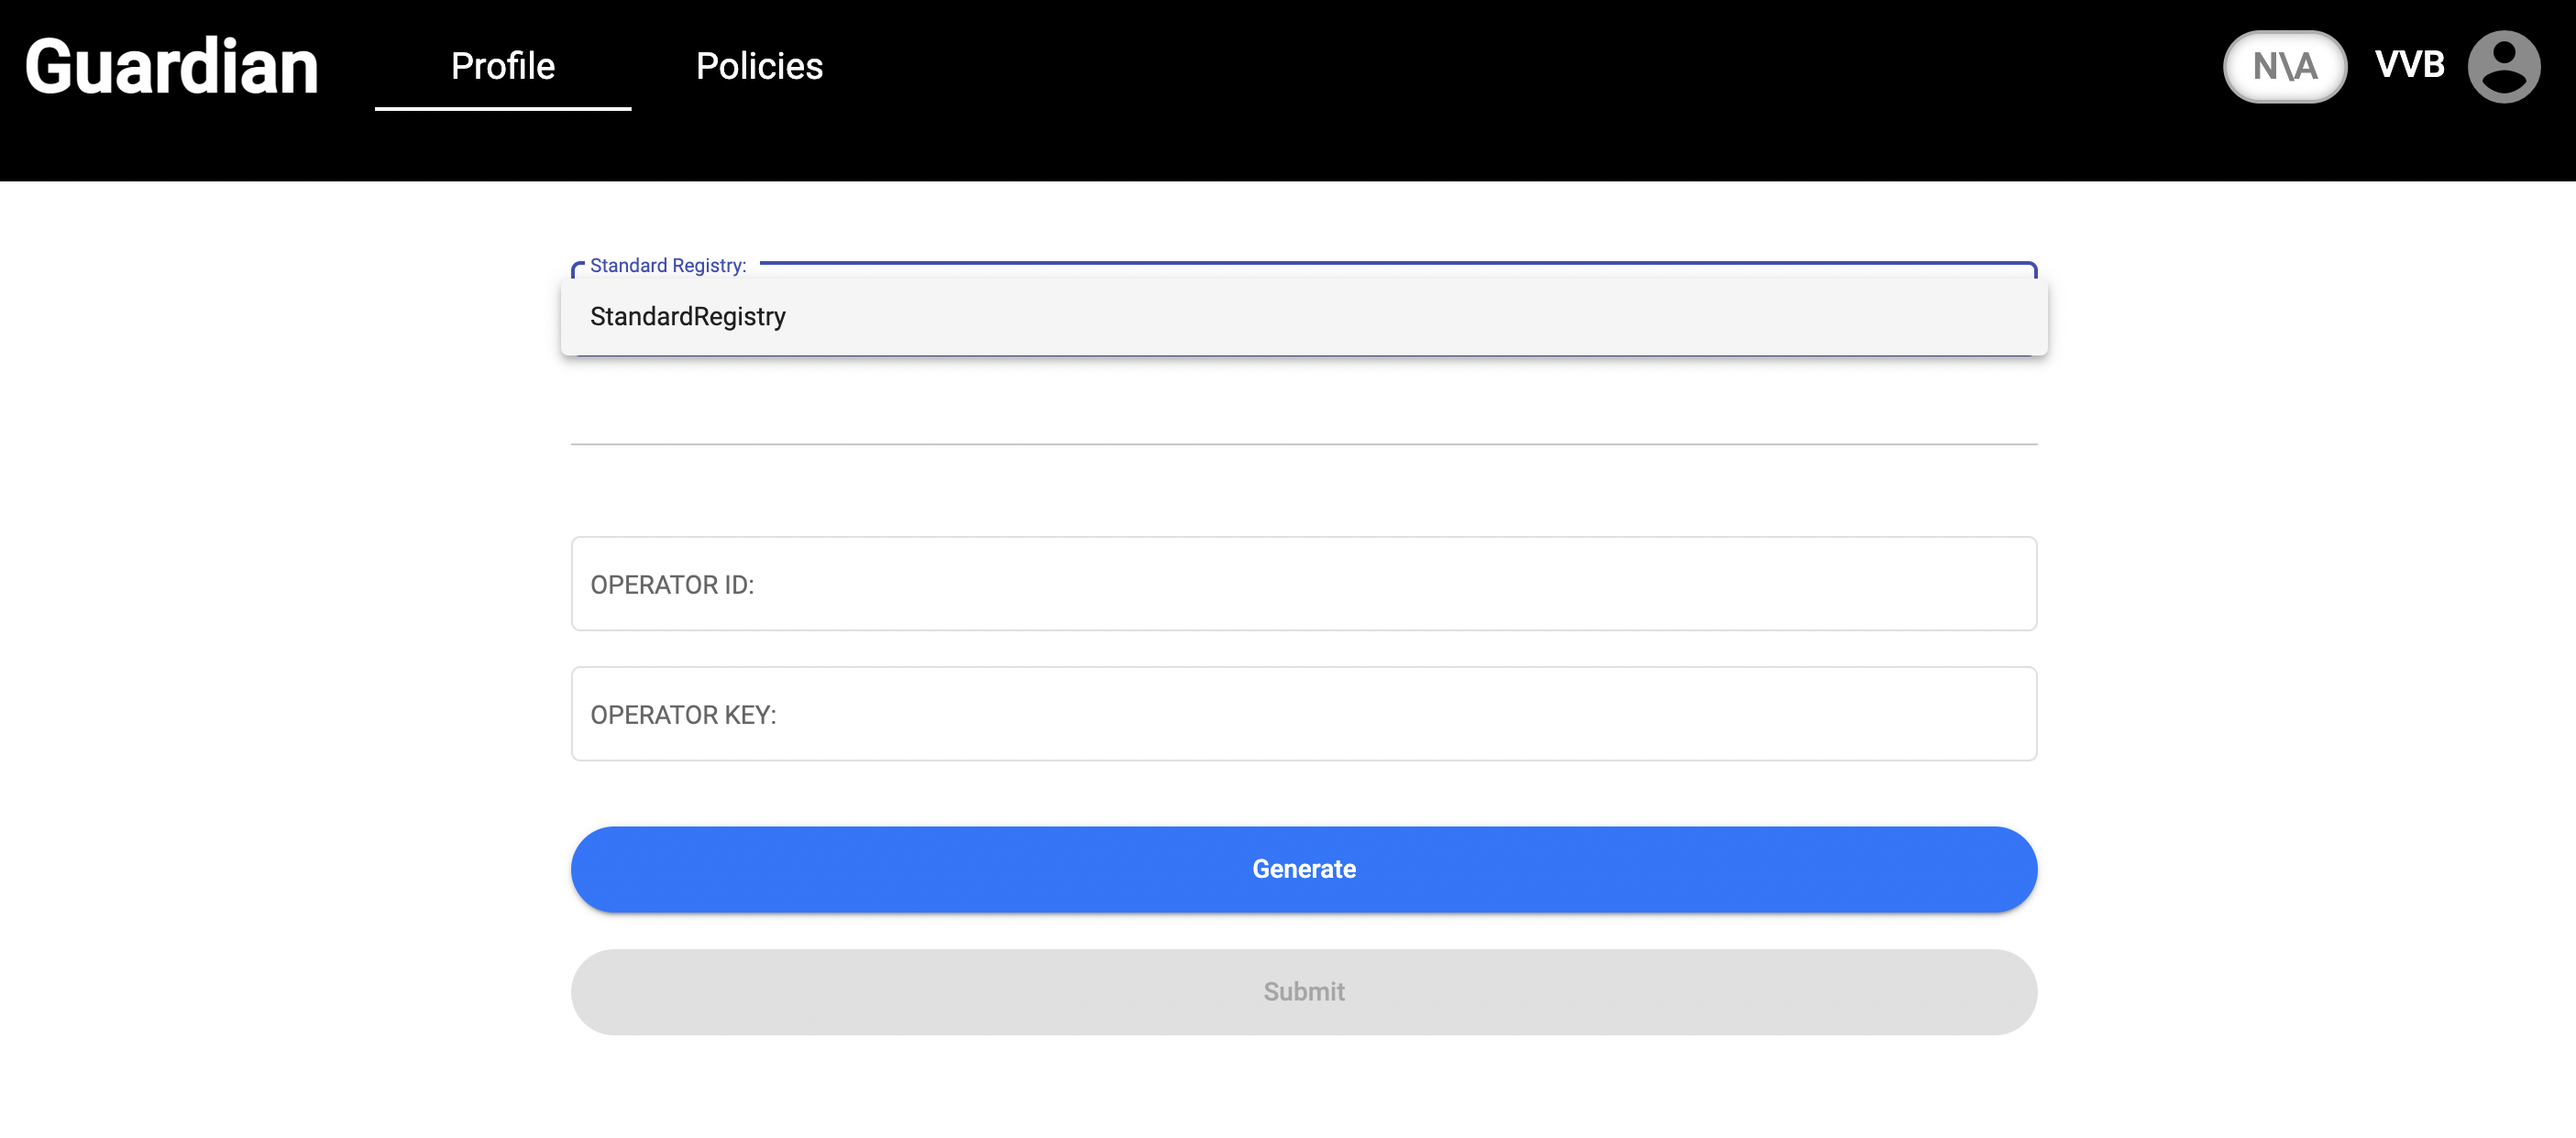The image size is (2576, 1138).
Task: Select StandardRegistry option from the dropdown
Action: pos(1303,317)
